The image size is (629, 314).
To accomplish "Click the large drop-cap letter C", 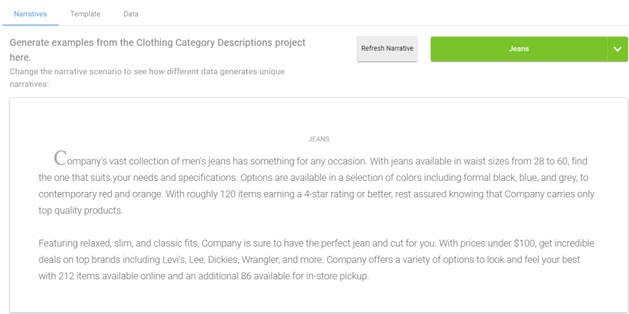I will click(x=61, y=159).
